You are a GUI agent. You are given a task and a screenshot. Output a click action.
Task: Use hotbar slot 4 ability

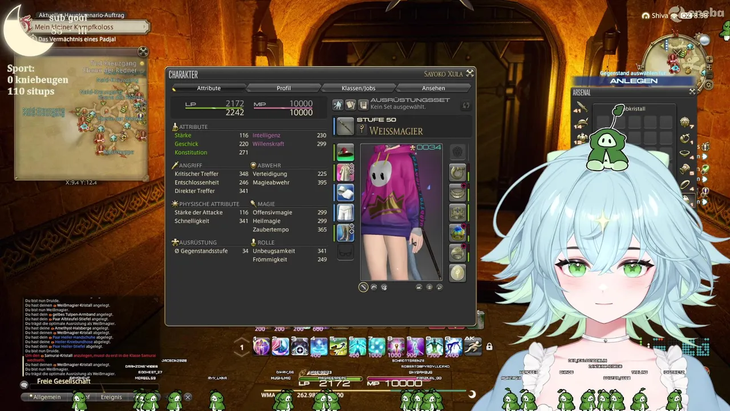[x=319, y=346]
